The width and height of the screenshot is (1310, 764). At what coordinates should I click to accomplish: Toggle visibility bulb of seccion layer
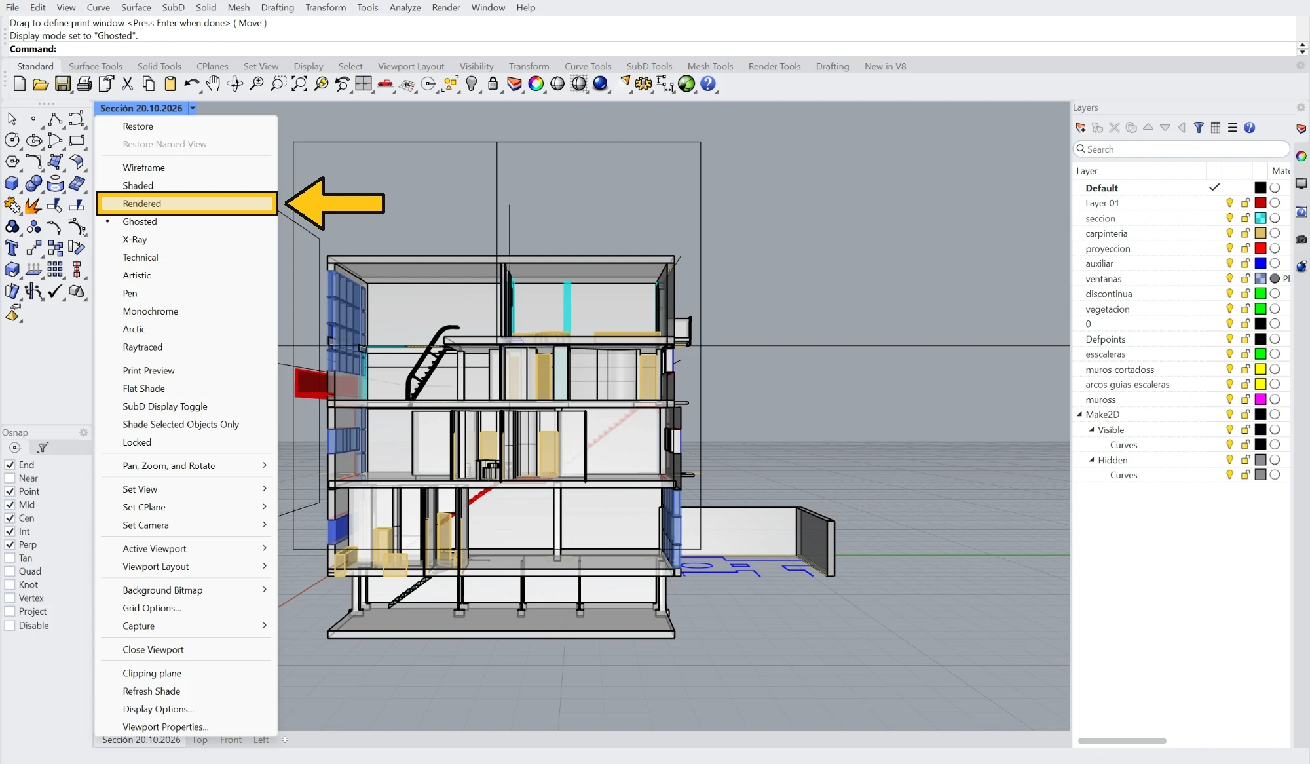click(1229, 218)
